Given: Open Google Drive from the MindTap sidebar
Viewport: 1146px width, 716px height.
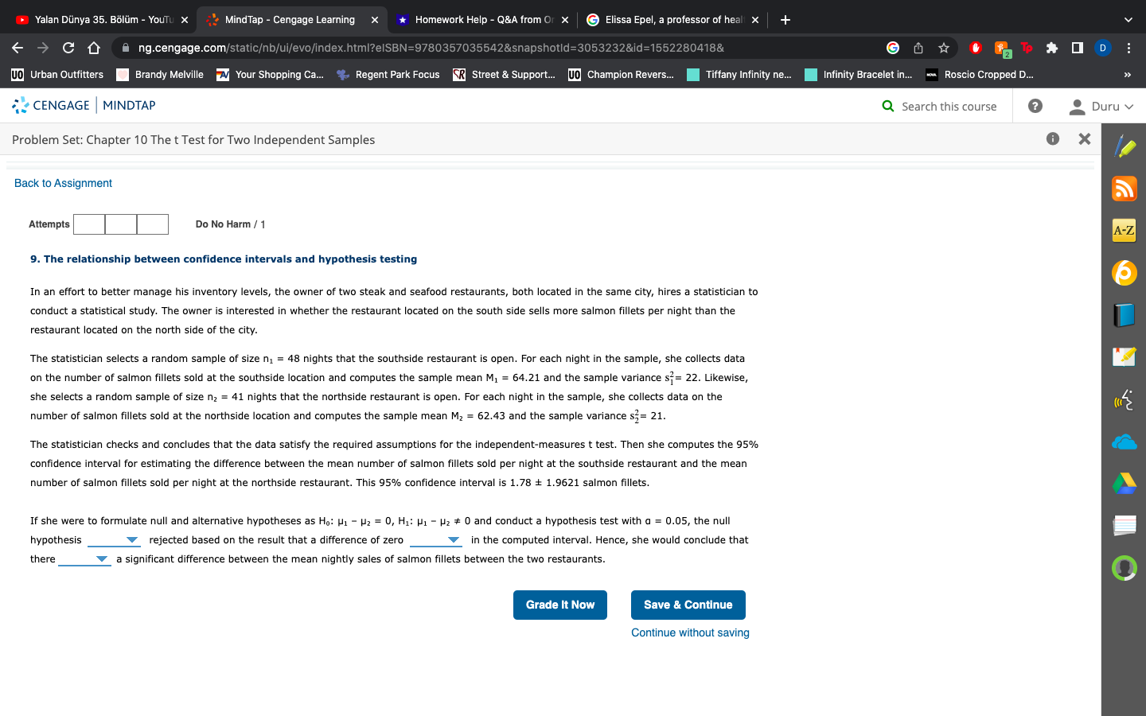Looking at the screenshot, I should [1125, 484].
